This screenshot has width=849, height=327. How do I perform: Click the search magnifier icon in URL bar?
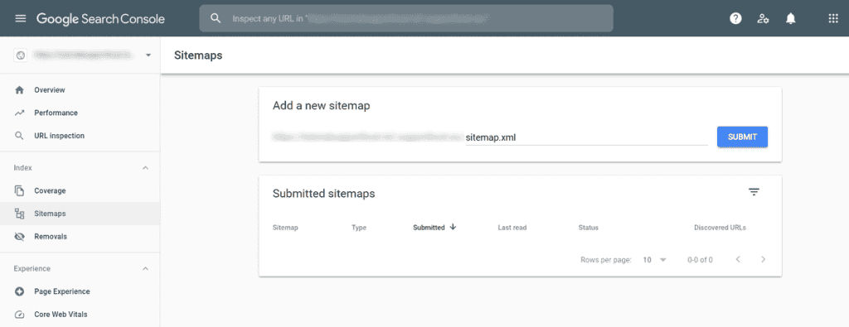[x=216, y=18]
